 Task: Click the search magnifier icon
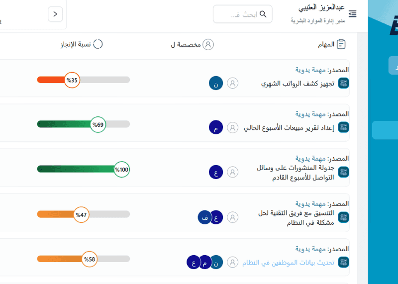coord(263,14)
